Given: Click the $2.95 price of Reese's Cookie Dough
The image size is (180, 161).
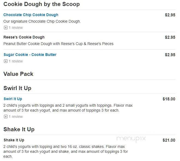Looking at the screenshot, I should coord(170,37).
